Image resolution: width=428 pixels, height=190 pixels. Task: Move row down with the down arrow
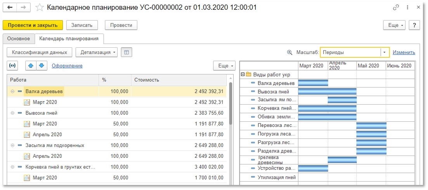[x=42, y=66]
